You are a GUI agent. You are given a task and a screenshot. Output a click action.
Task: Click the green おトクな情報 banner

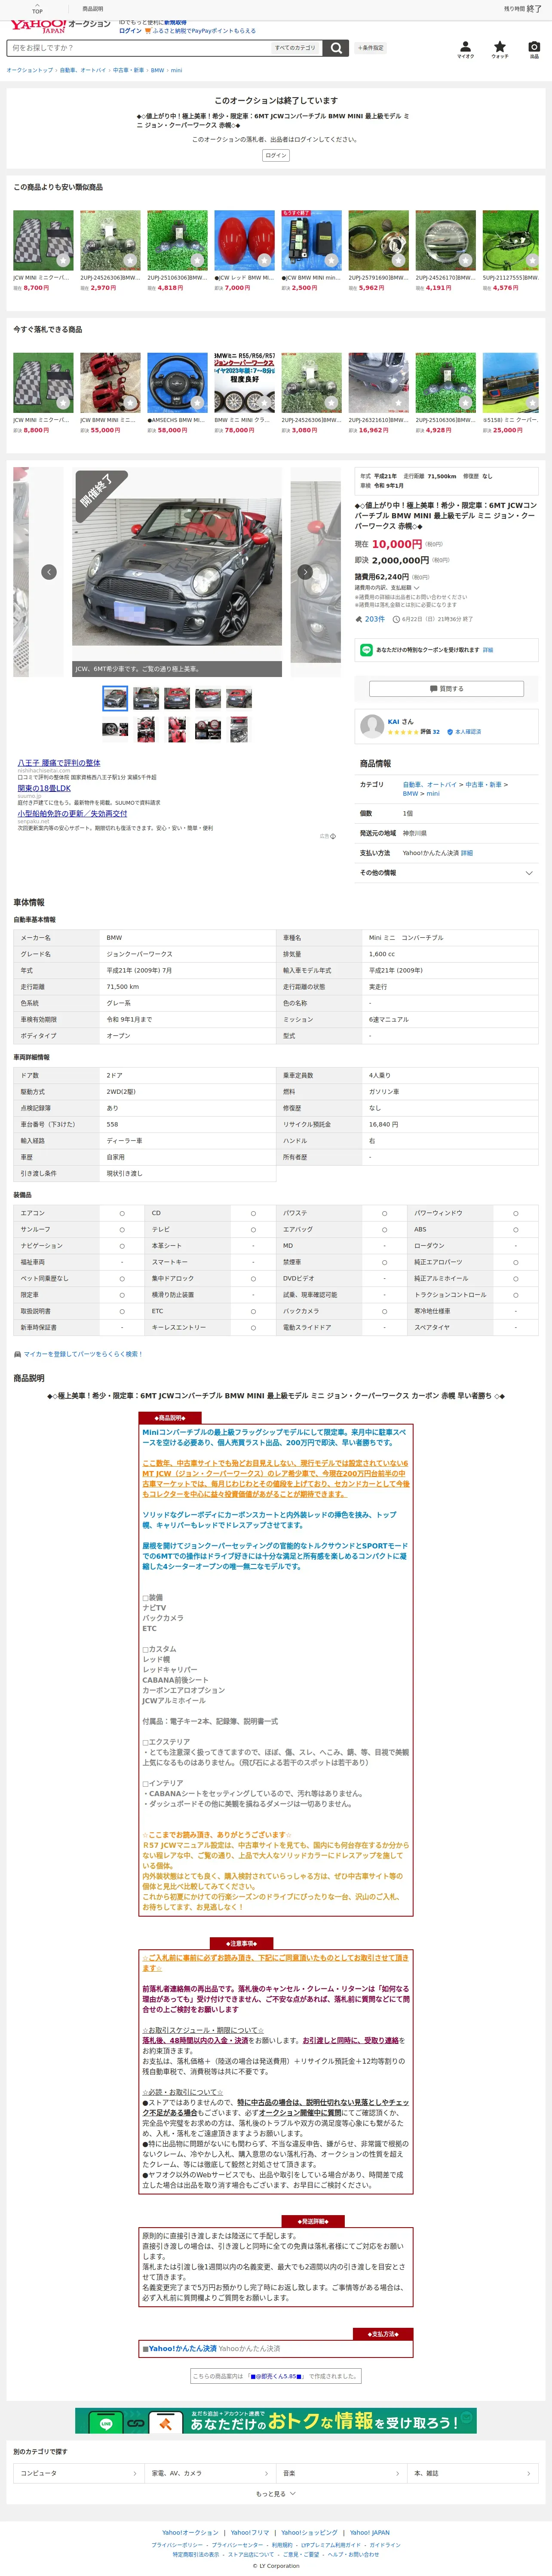click(x=276, y=2421)
